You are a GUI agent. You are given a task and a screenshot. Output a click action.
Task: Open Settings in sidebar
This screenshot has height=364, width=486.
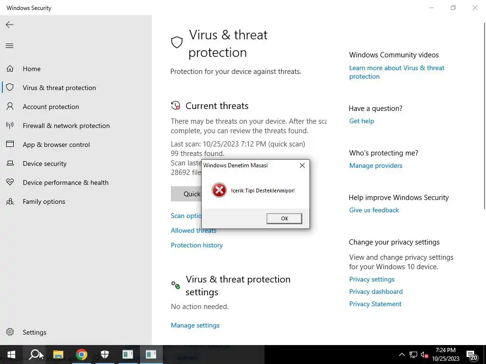[34, 332]
